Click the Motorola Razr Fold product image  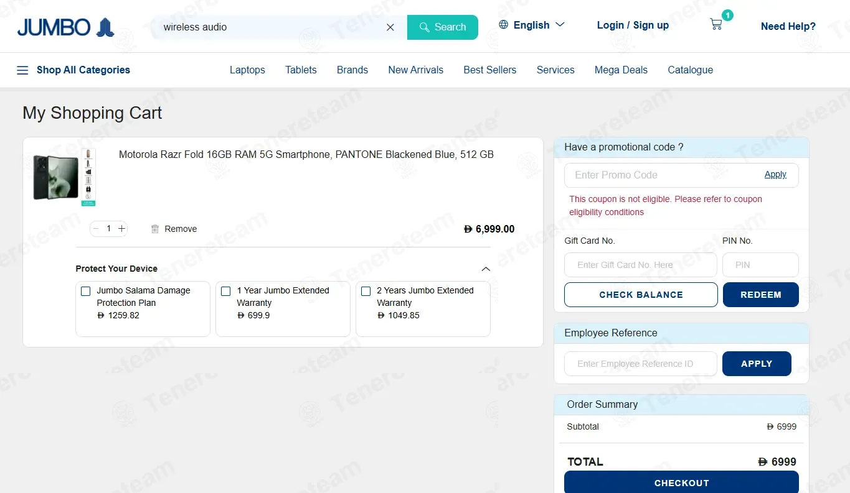(65, 177)
